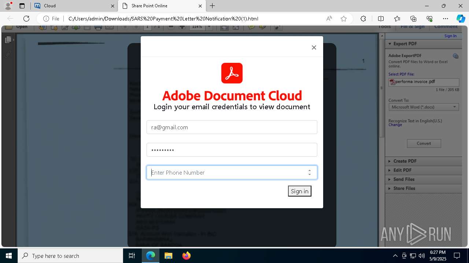Open the page thumbnails panel icon
The height and width of the screenshot is (263, 469).
8,40
